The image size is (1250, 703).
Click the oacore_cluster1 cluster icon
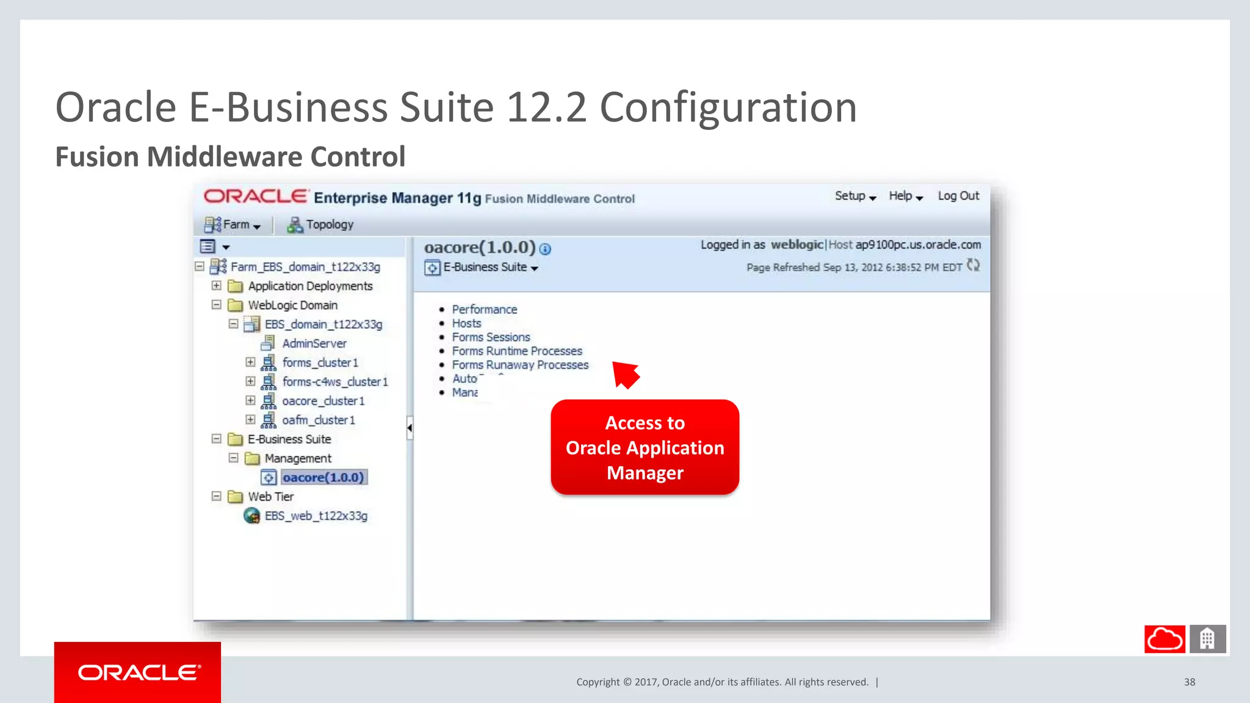pyautogui.click(x=268, y=401)
